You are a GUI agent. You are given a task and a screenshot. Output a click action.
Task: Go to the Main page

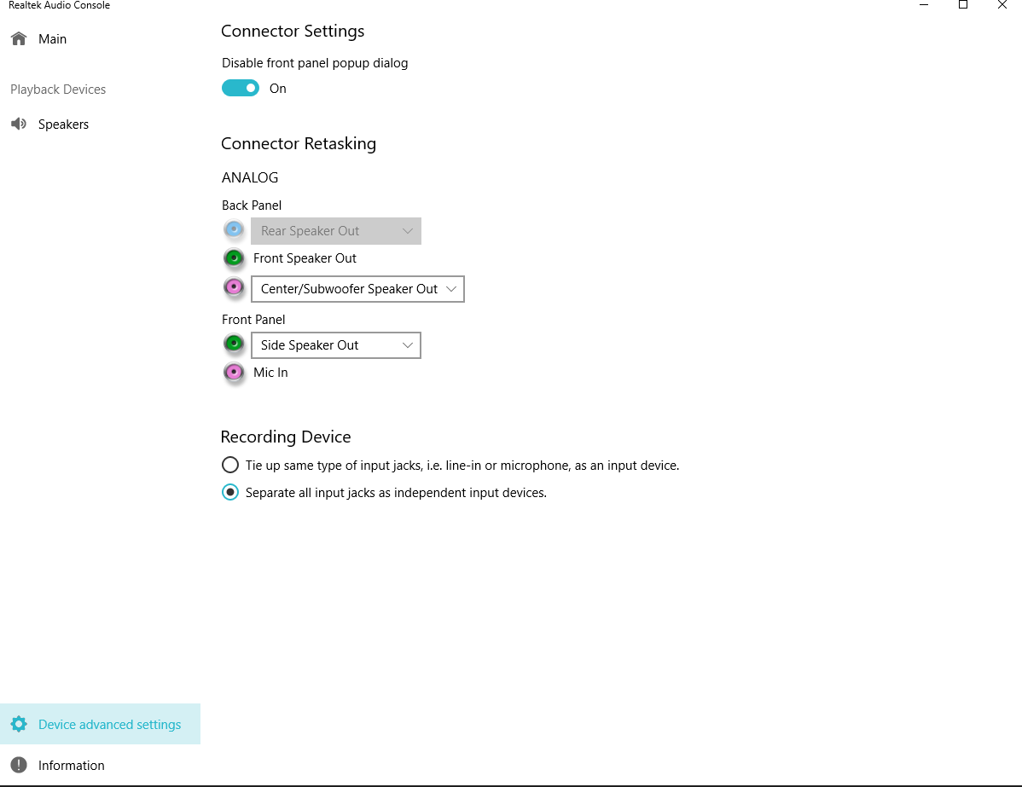[52, 39]
